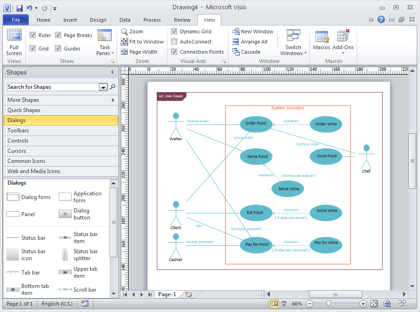Select the Dialog button shape
Image resolution: width=420 pixels, height=312 pixels.
point(65,214)
